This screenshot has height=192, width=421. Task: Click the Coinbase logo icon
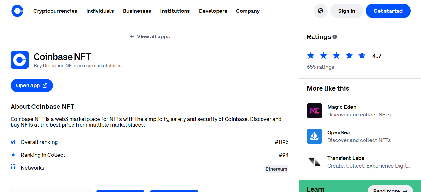[17, 11]
